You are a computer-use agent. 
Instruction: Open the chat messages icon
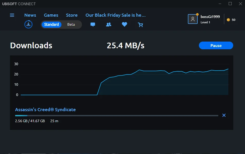tap(93, 25)
